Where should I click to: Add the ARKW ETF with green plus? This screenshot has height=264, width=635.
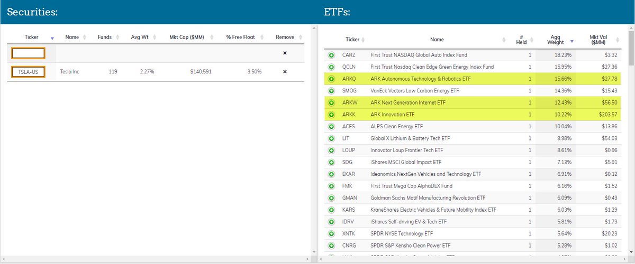click(331, 103)
